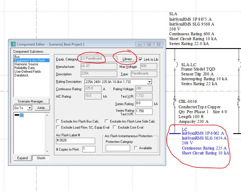Click the Test X/R field showing 1.732

[144, 96]
